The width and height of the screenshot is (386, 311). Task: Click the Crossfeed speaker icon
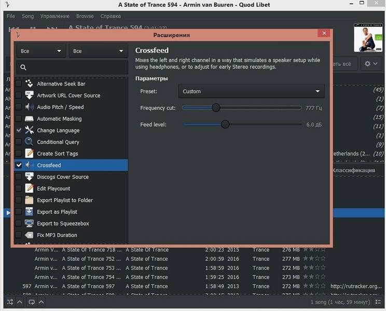(29, 165)
